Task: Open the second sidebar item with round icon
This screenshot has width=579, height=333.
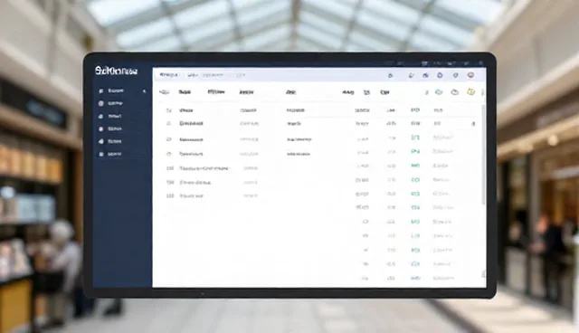Action: tap(110, 103)
